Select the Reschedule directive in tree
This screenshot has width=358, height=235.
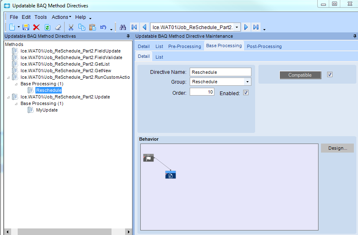pos(49,90)
